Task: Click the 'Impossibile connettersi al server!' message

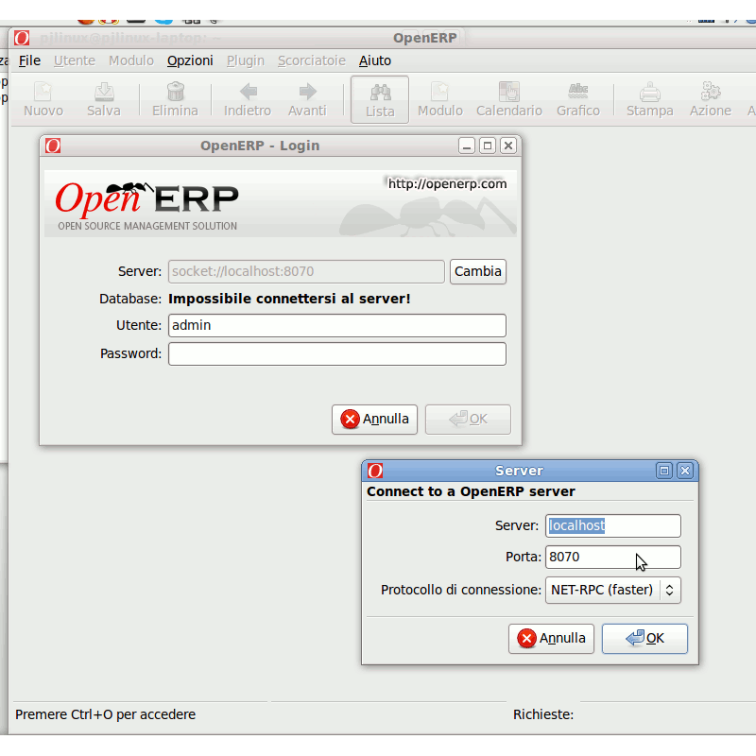Action: (x=289, y=299)
